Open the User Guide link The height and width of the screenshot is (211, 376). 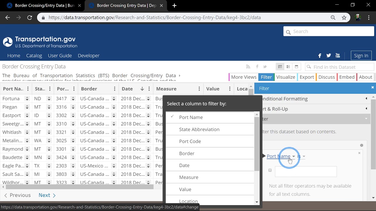point(60,55)
